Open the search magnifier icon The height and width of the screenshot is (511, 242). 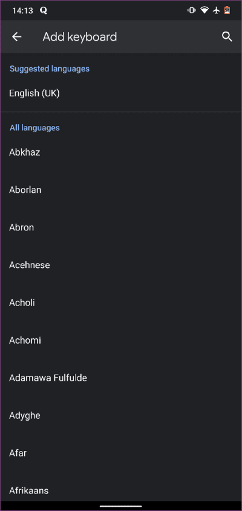pos(227,37)
